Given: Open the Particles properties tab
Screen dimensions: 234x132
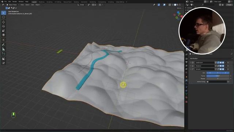Looking at the screenshot, I should tap(186, 84).
